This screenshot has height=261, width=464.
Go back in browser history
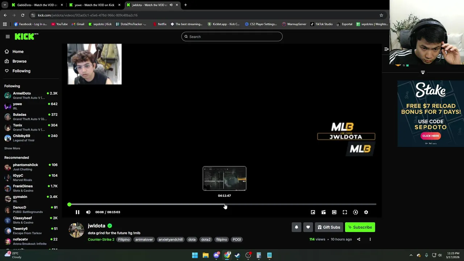click(5, 15)
